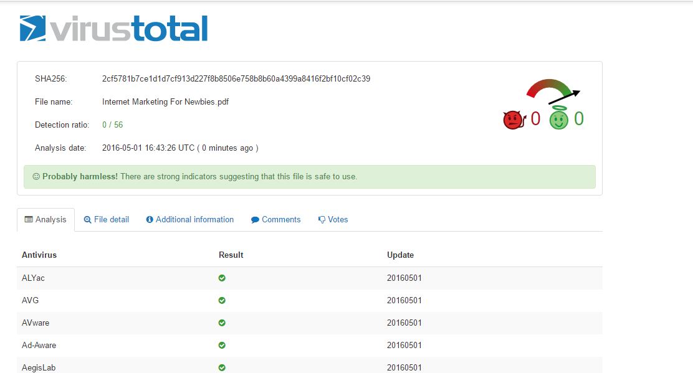693x373 pixels.
Task: Click the detection ratio 0 / 56
Action: 112,125
